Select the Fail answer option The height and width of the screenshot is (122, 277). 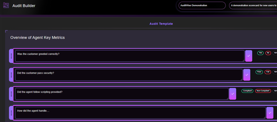(x=268, y=72)
